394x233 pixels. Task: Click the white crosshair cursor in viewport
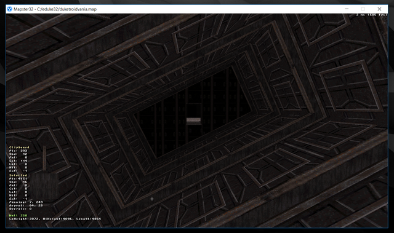coord(152,199)
